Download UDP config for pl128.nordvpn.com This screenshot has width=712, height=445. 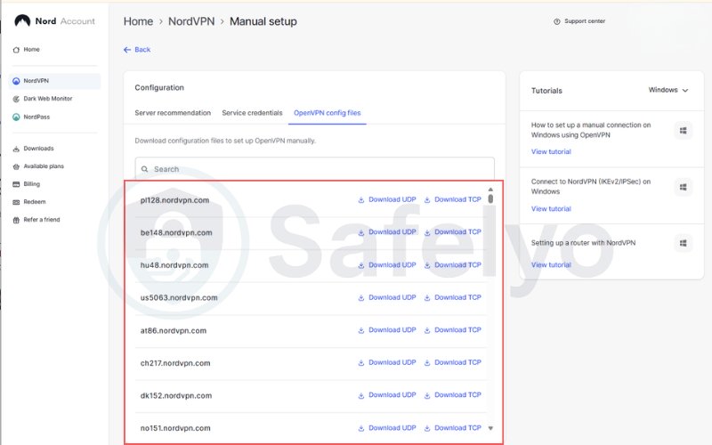pyautogui.click(x=386, y=199)
